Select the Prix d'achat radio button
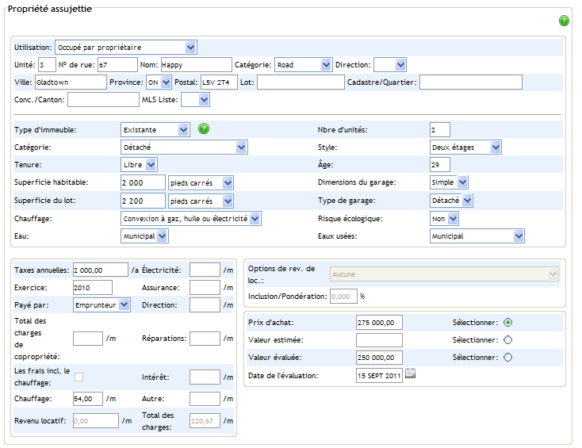Viewport: 582px width, 448px height. 507,323
